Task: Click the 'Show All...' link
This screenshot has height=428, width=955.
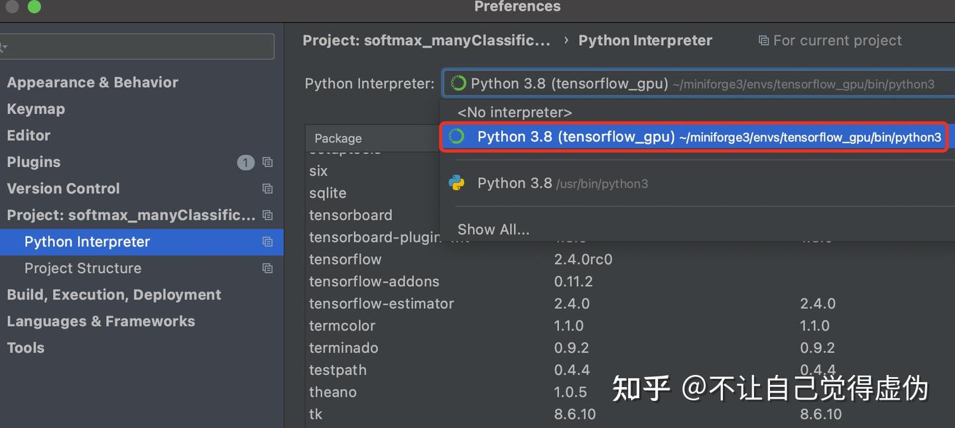Action: [493, 229]
